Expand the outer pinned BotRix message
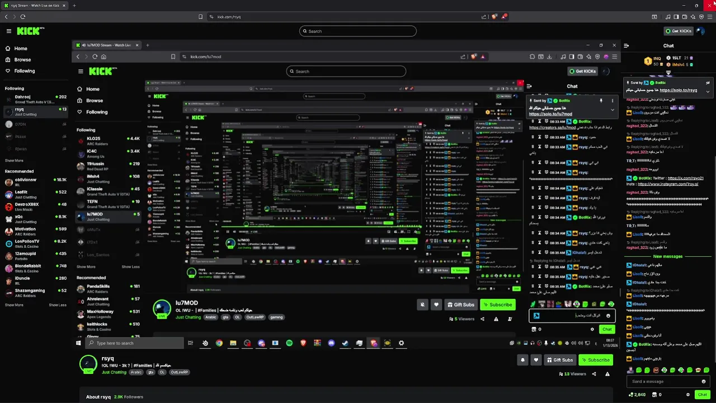 tap(708, 91)
